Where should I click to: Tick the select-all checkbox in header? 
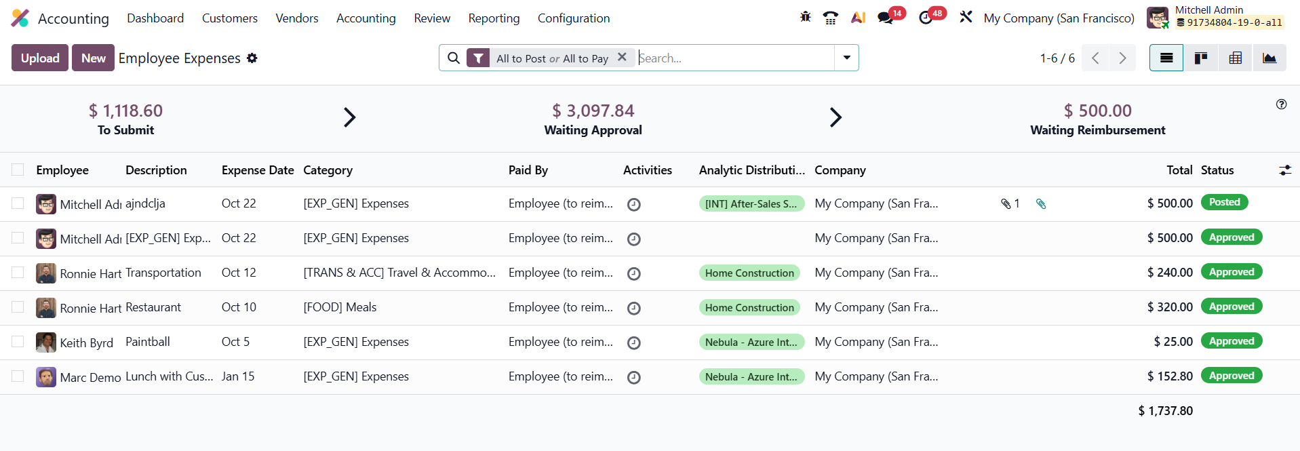(x=18, y=170)
